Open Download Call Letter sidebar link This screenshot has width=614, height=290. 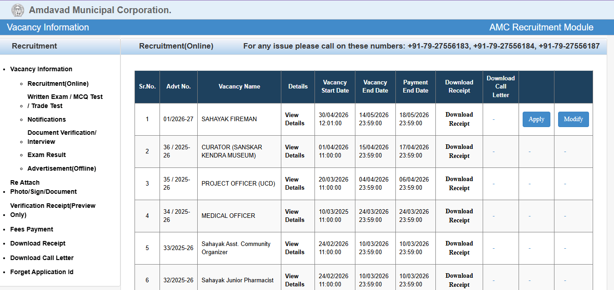[42, 258]
